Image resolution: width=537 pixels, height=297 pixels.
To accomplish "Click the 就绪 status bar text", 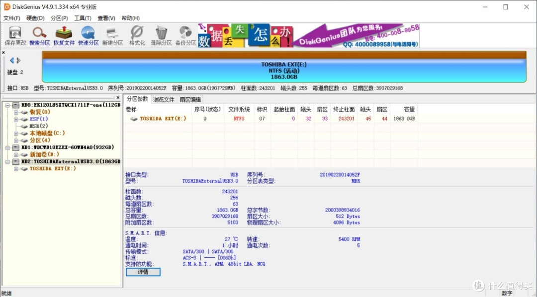I will click(6, 293).
